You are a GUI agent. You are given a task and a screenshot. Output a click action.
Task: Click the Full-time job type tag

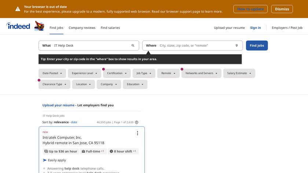[x=93, y=151]
